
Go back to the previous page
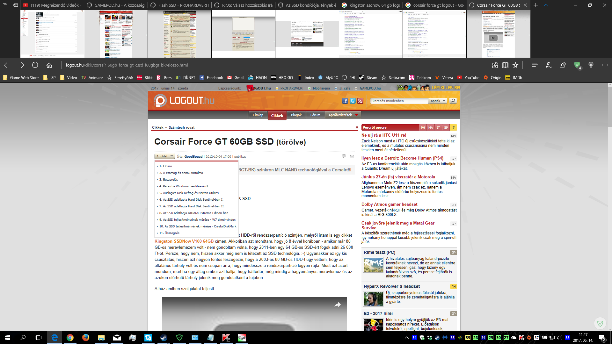tap(7, 65)
